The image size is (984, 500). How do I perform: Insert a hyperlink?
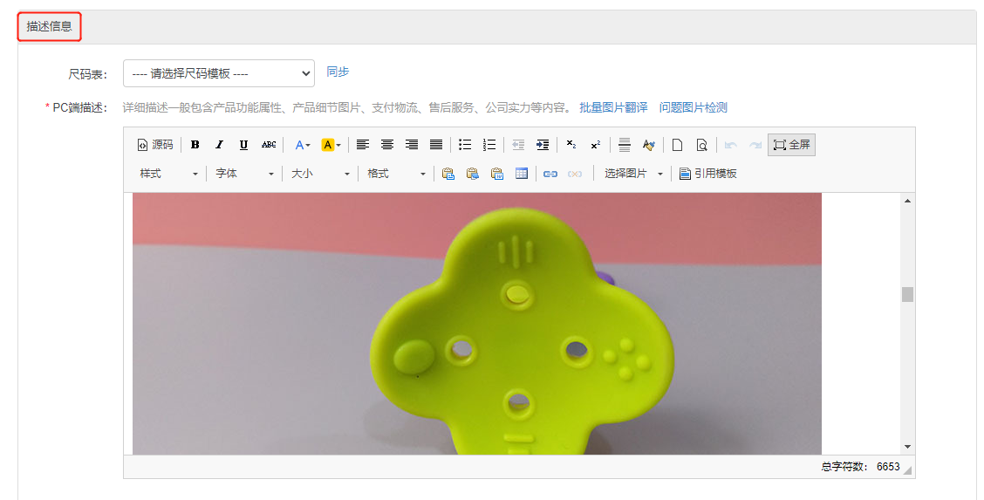[x=550, y=174]
